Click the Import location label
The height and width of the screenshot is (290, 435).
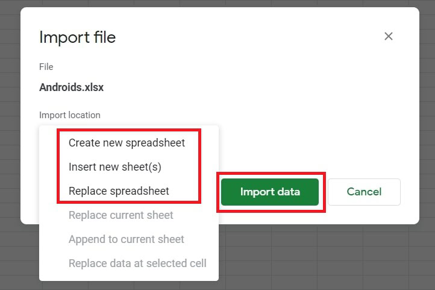(x=70, y=115)
